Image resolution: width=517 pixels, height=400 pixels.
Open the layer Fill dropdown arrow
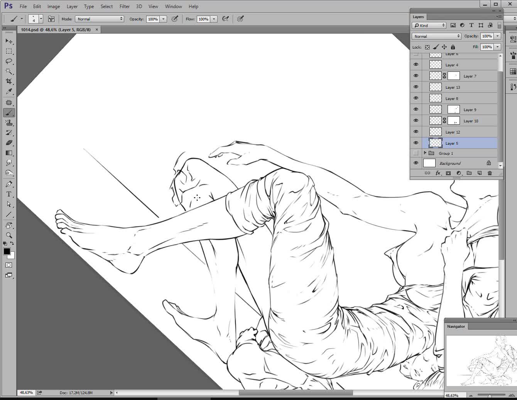coord(498,47)
